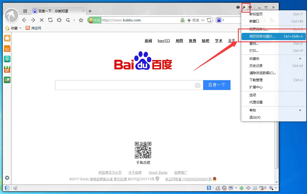Go forward with the right arrow
The width and height of the screenshot is (307, 194).
[33, 20]
